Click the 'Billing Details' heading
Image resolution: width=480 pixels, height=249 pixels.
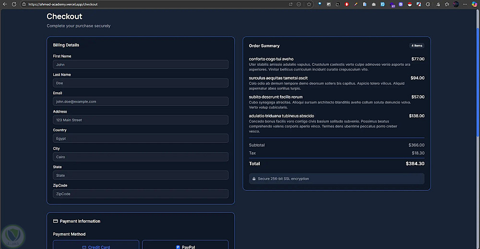click(66, 45)
